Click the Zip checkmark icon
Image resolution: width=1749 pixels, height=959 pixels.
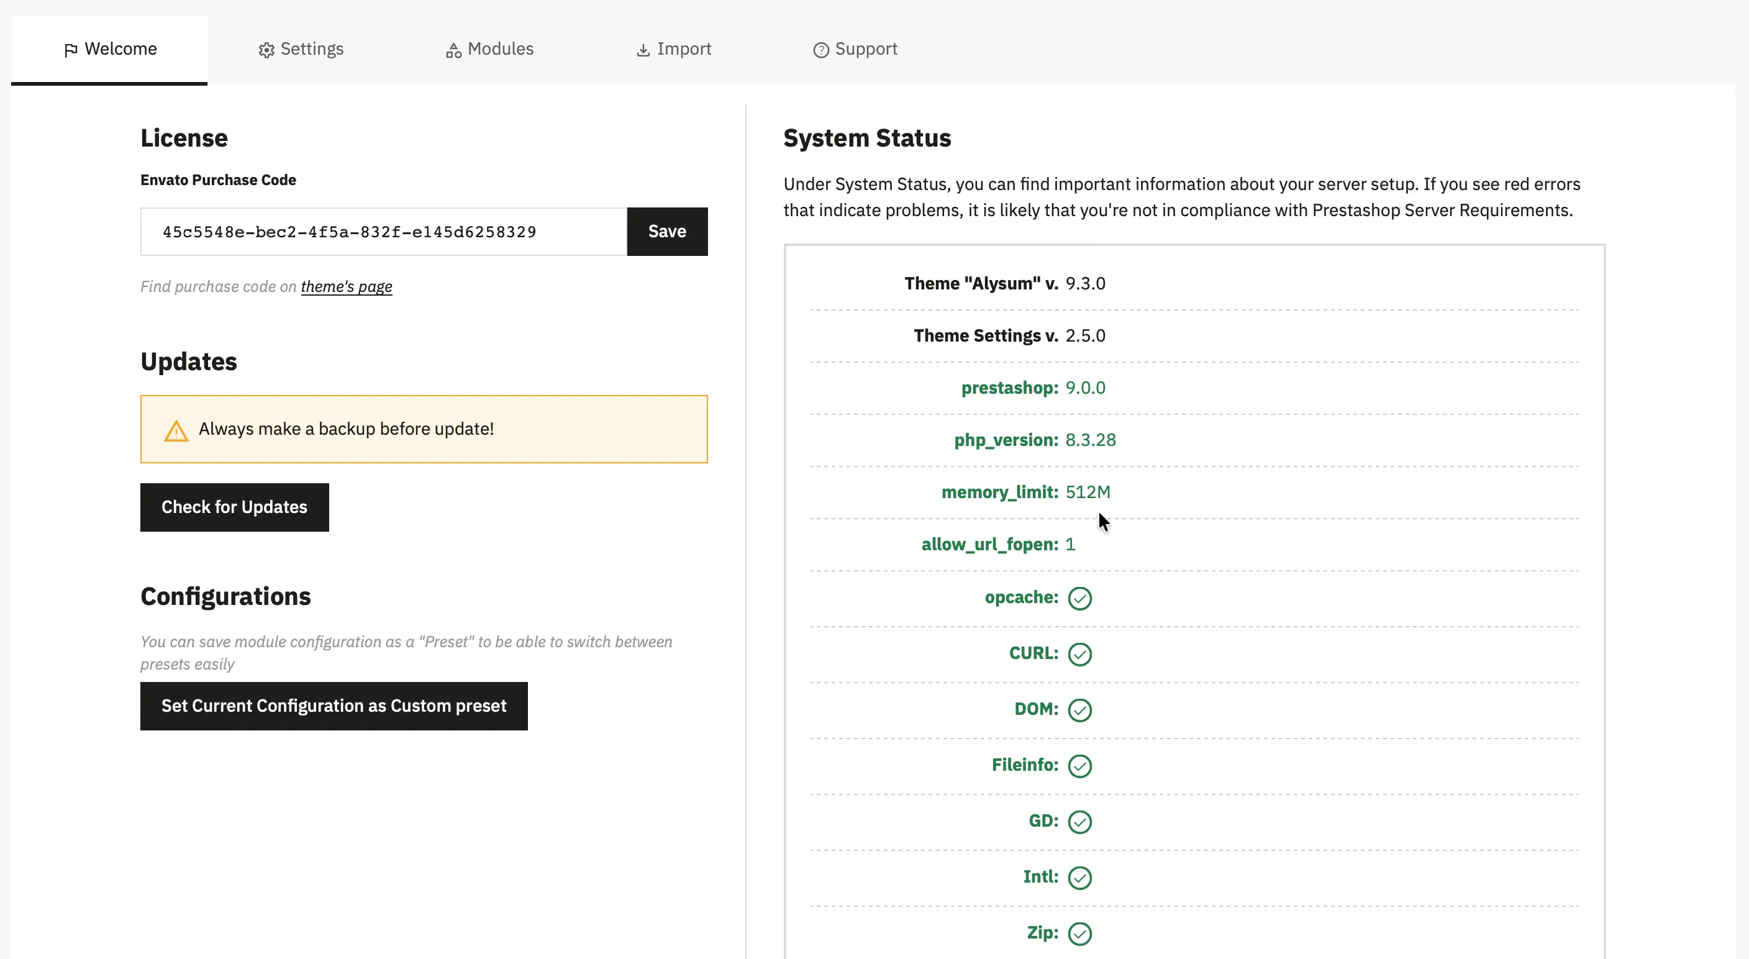(x=1079, y=933)
